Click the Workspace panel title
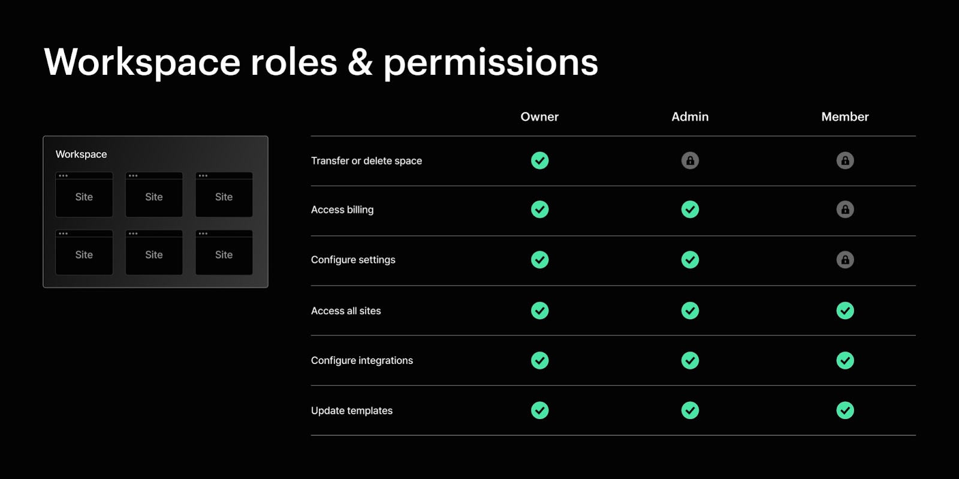 point(81,154)
